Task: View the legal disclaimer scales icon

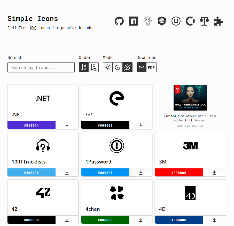Action: point(204,21)
